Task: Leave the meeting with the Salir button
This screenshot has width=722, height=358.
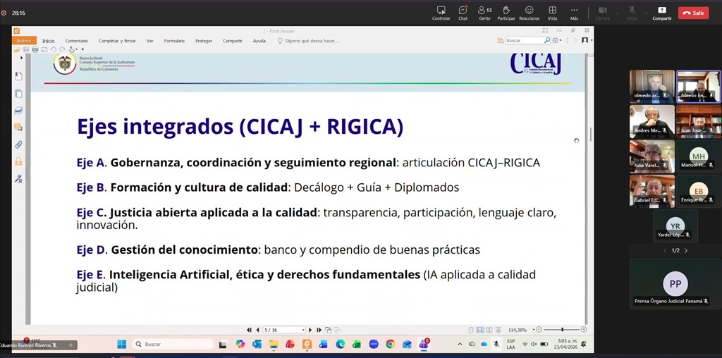Action: (693, 13)
